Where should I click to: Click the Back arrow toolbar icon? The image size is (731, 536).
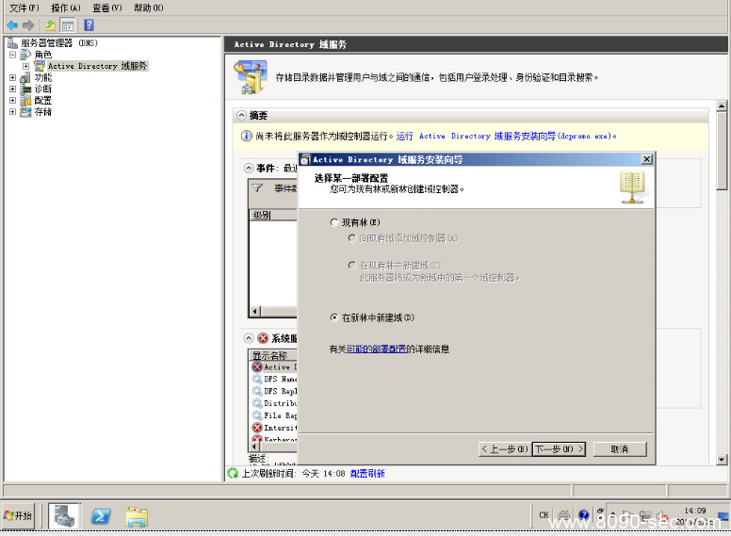pos(12,25)
